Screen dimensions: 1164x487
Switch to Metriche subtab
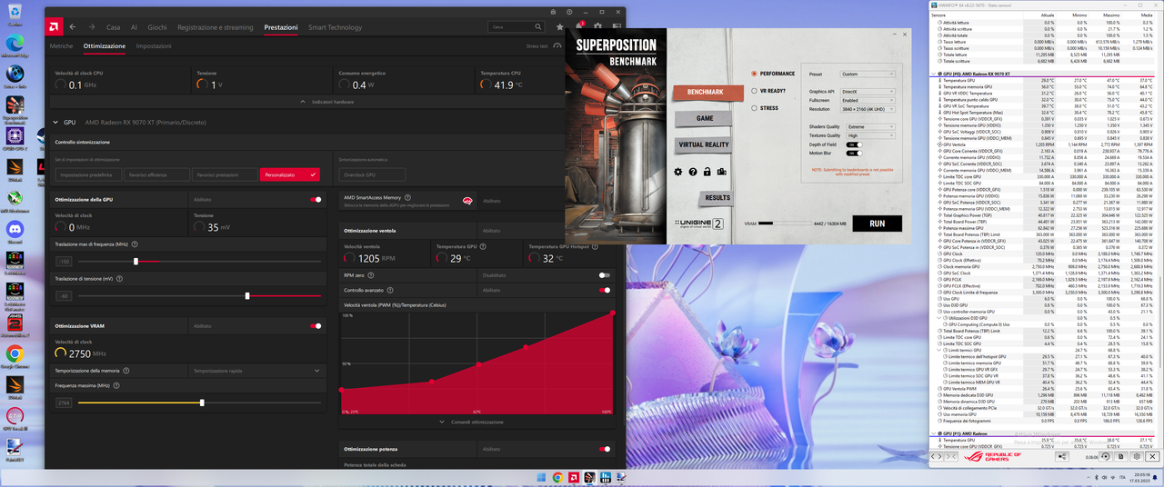tap(61, 46)
